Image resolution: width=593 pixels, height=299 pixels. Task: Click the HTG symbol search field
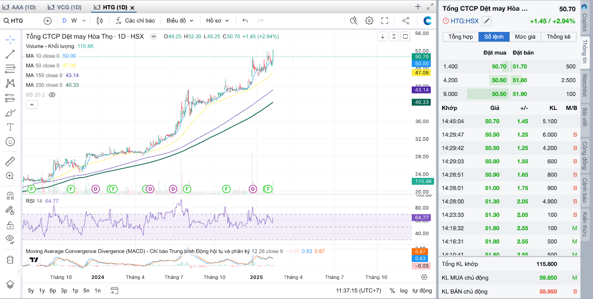(x=17, y=21)
